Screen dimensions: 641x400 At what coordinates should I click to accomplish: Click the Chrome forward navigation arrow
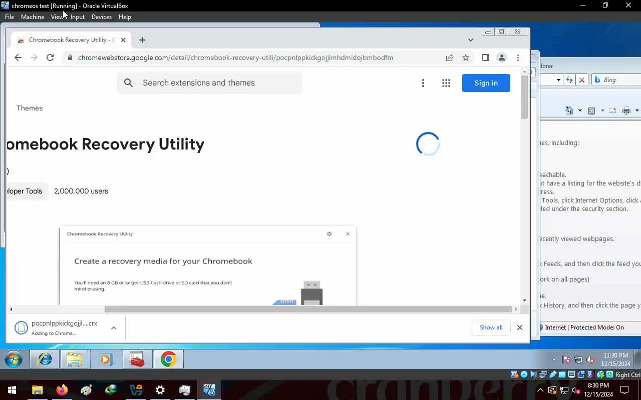pos(34,57)
